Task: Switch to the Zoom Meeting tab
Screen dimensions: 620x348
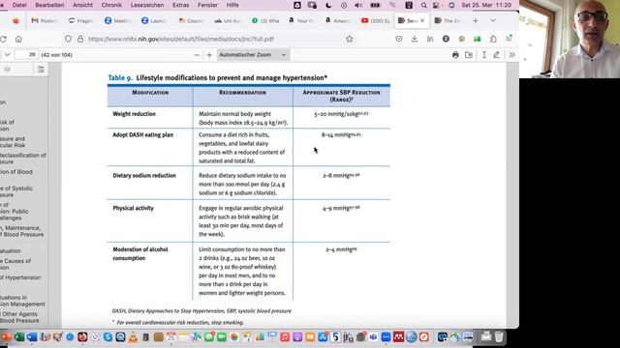Action: [117, 20]
